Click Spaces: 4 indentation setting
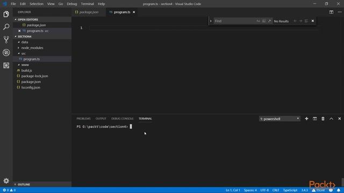 [250, 190]
